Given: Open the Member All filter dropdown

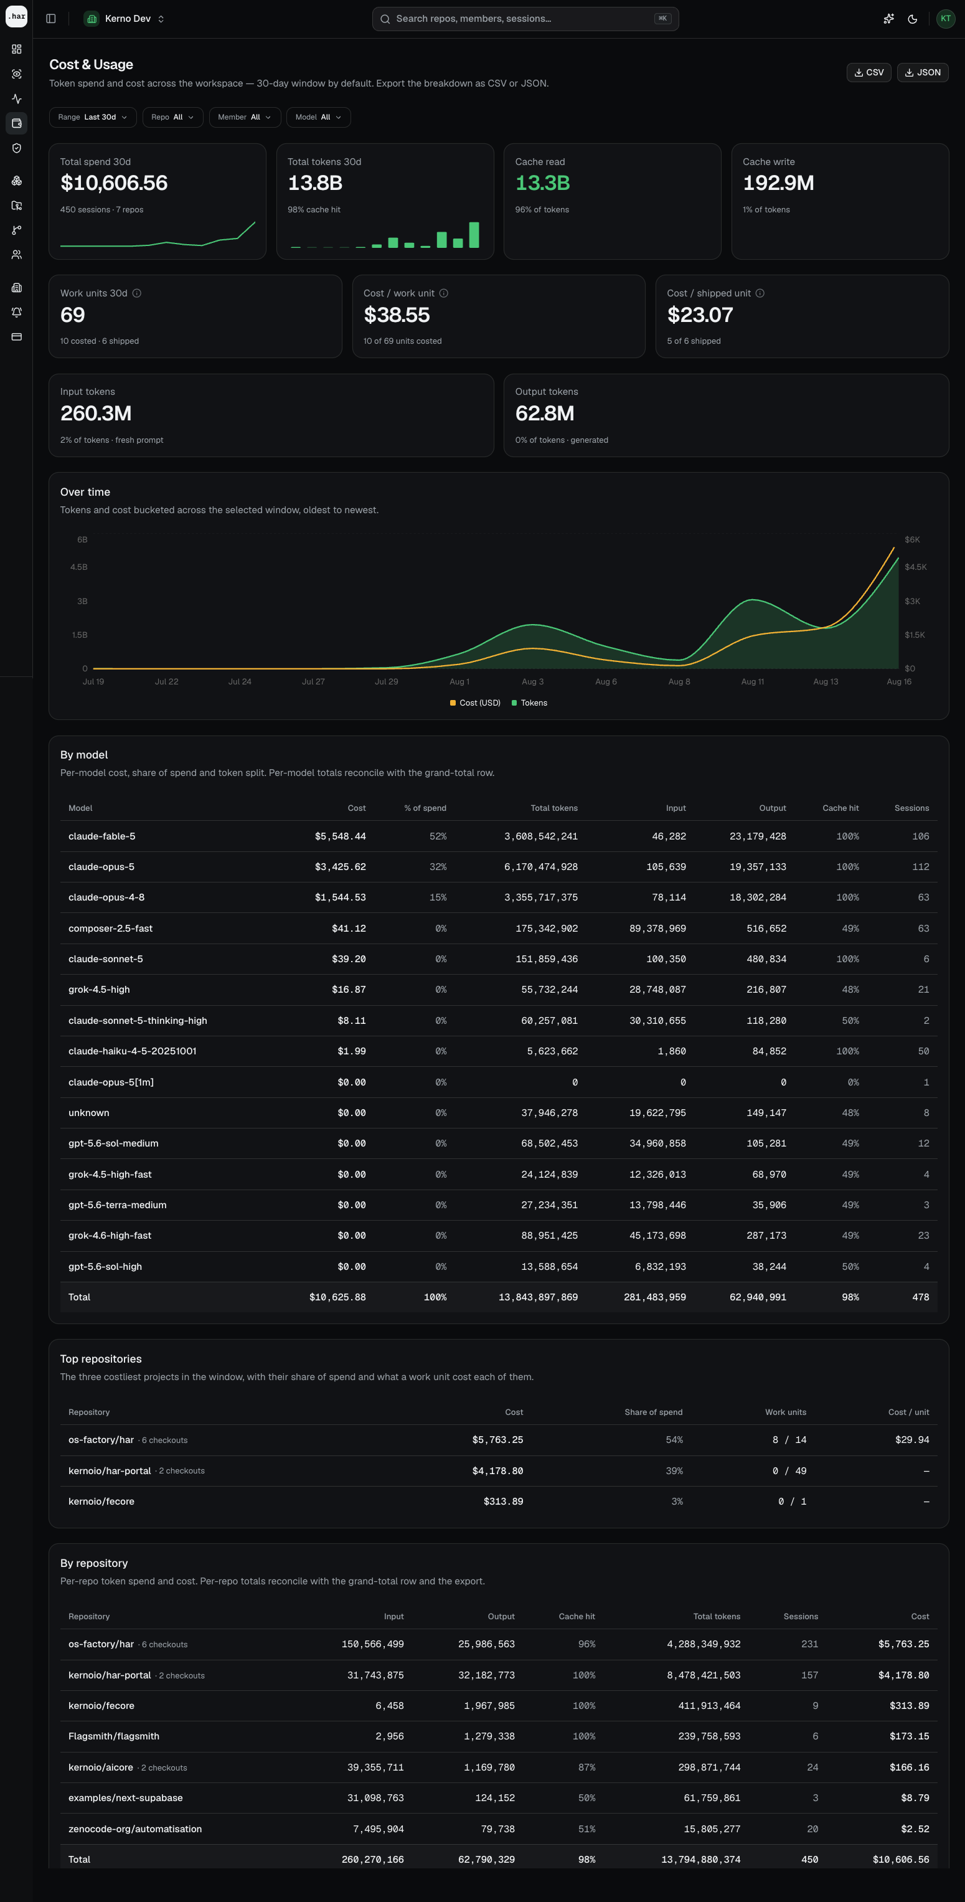Looking at the screenshot, I should 245,118.
